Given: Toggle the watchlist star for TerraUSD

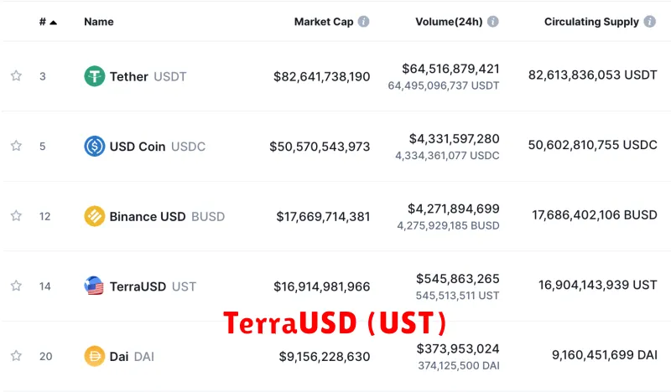Looking at the screenshot, I should click(16, 286).
